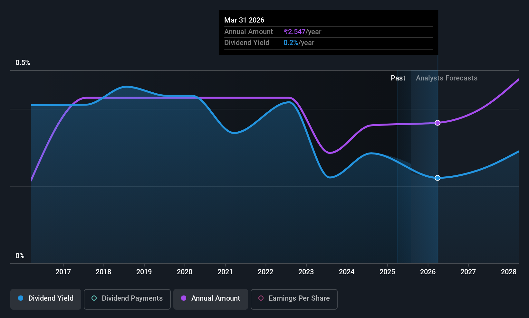Click the blue Dividend Yield legend dot
529x318 pixels.
[x=21, y=298]
